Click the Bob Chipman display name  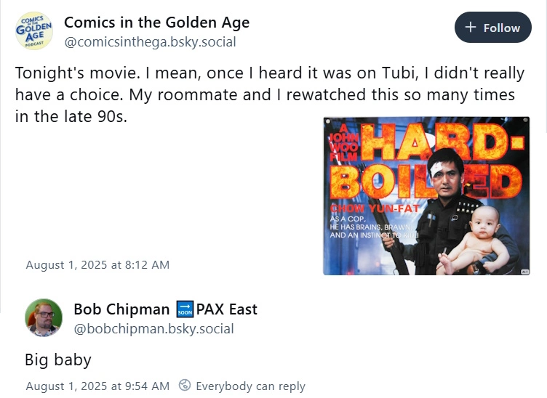[x=121, y=309]
